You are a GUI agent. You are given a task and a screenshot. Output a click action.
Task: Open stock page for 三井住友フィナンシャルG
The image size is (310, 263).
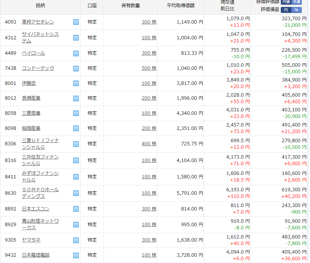[x=40, y=160]
